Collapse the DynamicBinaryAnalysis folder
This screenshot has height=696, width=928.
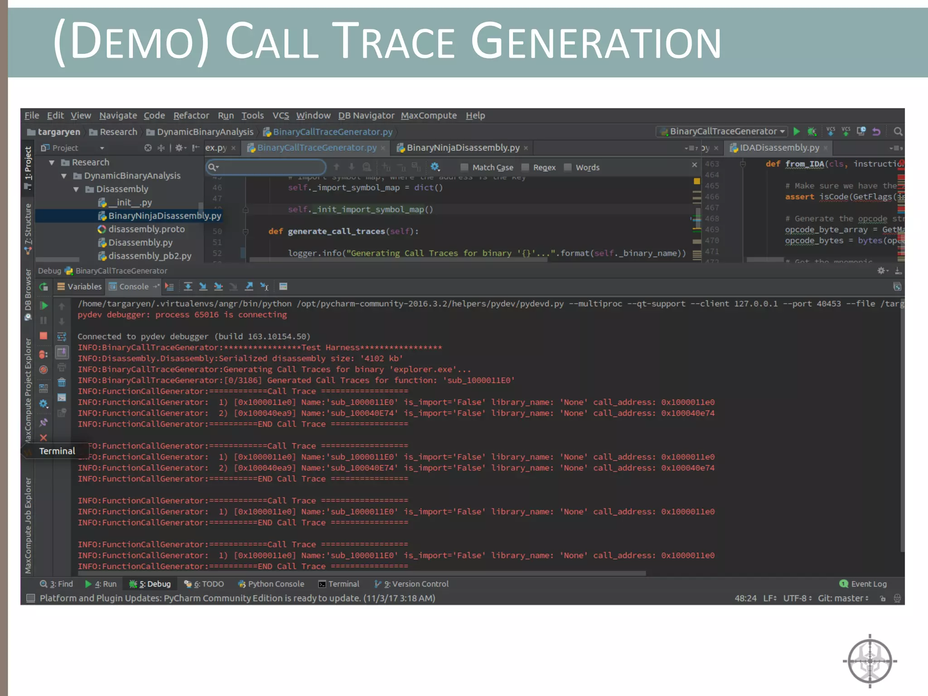coord(64,176)
